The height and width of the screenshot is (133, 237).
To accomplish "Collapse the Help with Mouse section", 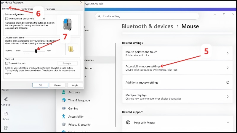I will point(228,122).
